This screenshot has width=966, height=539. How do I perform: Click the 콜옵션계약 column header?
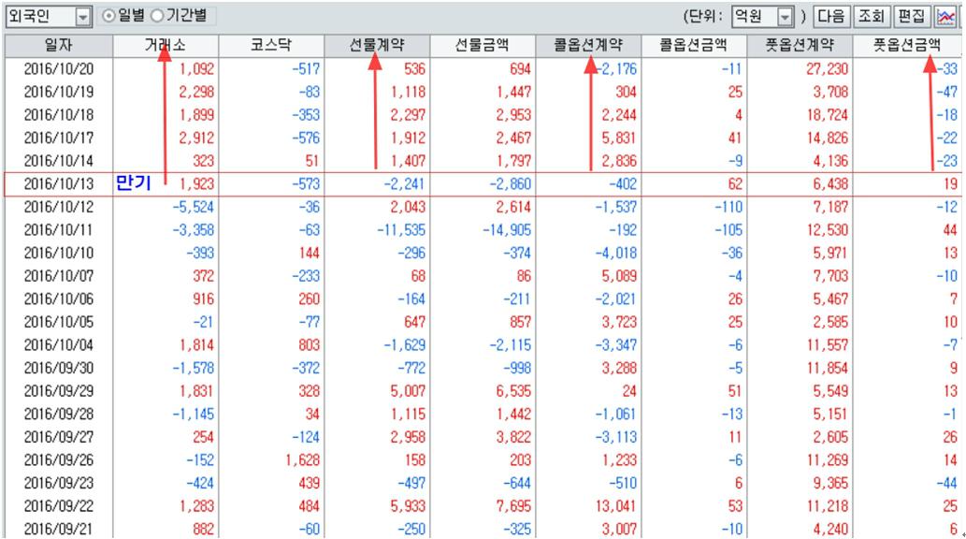click(x=589, y=45)
